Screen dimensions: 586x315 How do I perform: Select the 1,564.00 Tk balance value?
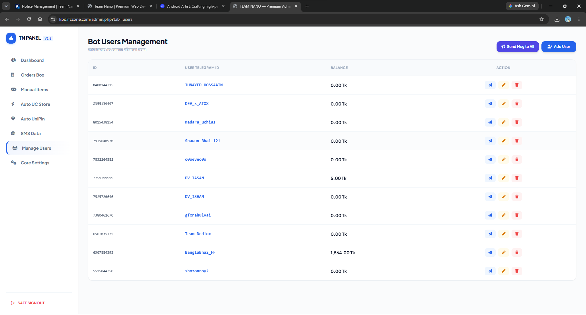point(343,253)
